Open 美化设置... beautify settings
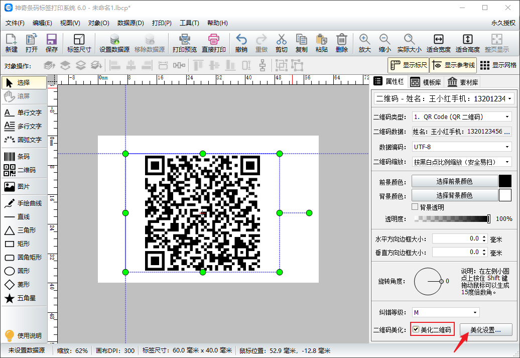This screenshot has height=358, width=520. [x=486, y=330]
